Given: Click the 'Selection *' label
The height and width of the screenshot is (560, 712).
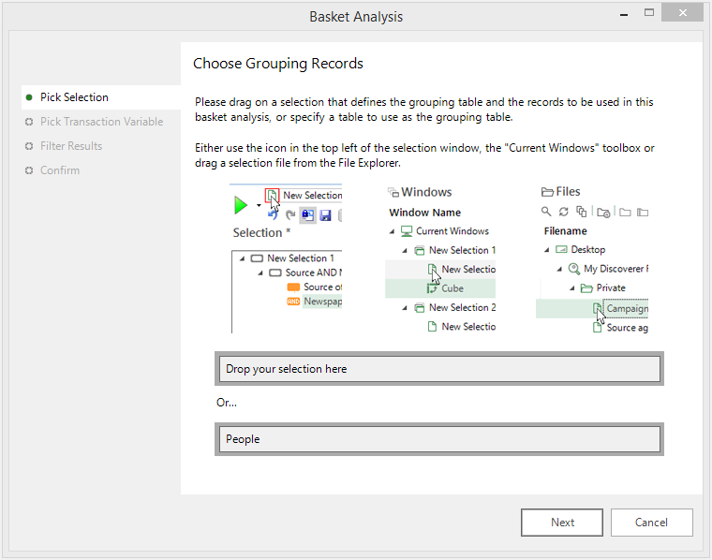Looking at the screenshot, I should [261, 233].
